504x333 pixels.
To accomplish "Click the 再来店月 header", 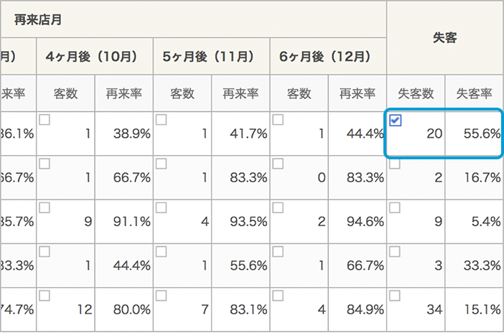I will [38, 19].
